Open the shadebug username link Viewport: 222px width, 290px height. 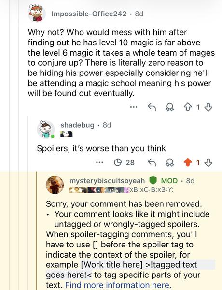pos(77,125)
